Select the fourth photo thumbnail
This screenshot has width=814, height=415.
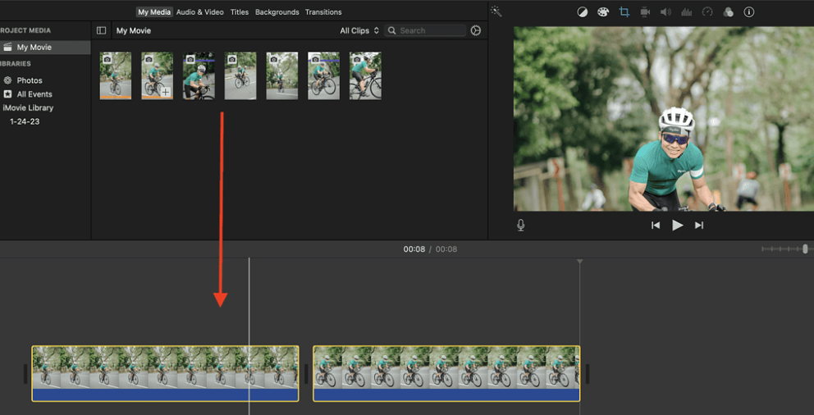tap(240, 75)
